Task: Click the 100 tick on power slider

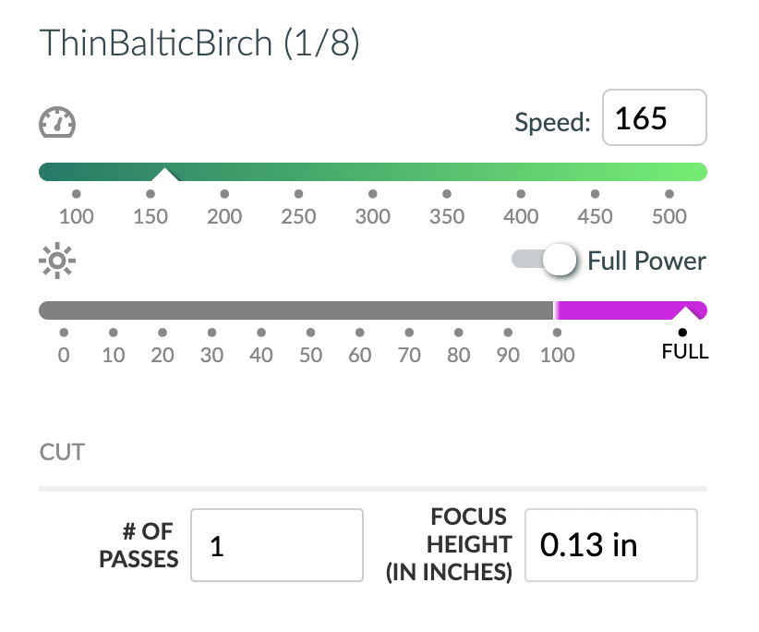Action: 557,333
